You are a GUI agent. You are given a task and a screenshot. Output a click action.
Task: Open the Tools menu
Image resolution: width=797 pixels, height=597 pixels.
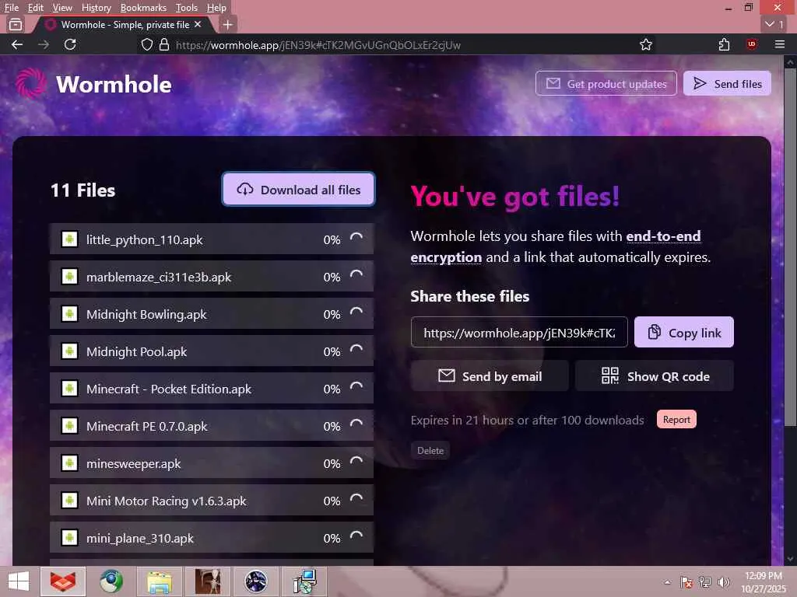click(187, 8)
